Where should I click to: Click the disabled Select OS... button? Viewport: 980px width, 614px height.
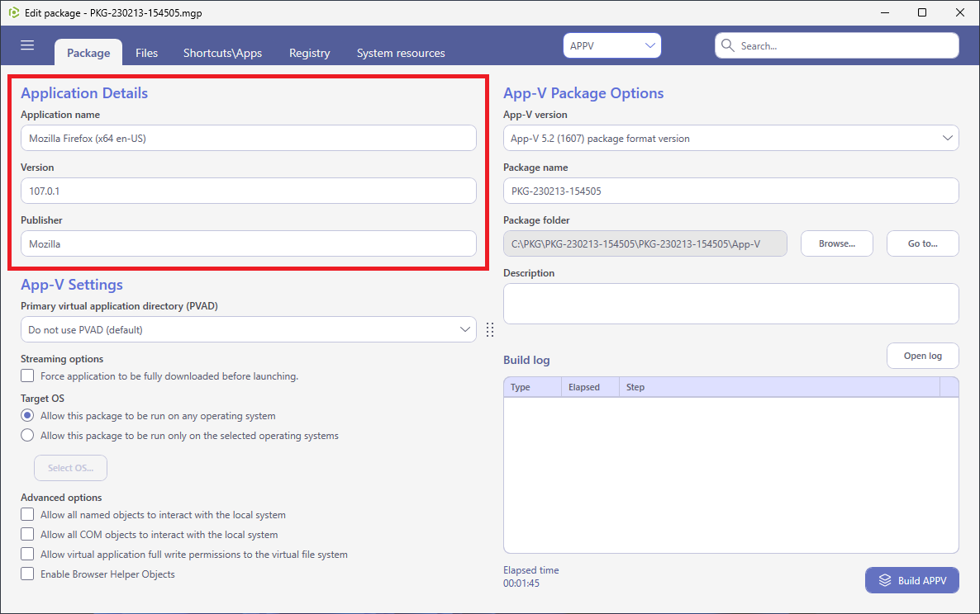[x=70, y=468]
